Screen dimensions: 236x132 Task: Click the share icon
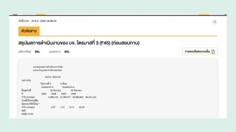point(215,22)
